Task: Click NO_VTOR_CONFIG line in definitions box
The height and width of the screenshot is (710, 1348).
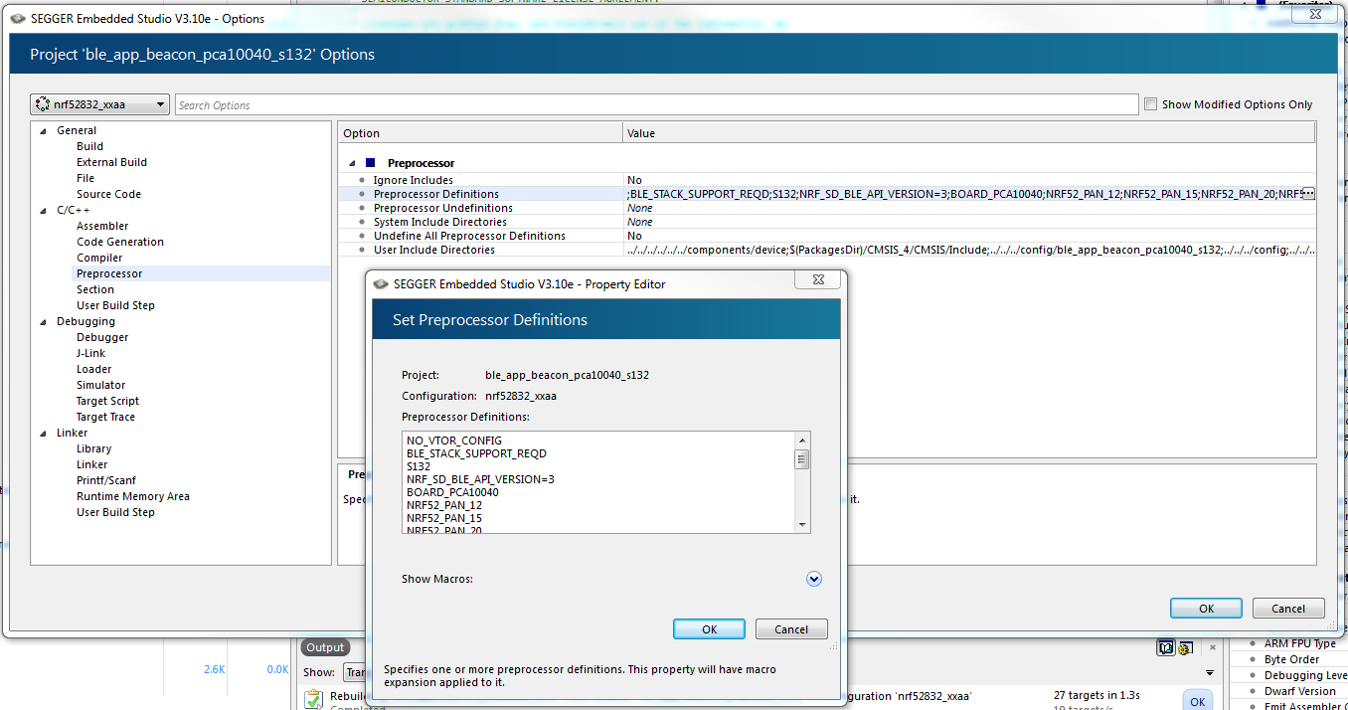Action: [454, 441]
